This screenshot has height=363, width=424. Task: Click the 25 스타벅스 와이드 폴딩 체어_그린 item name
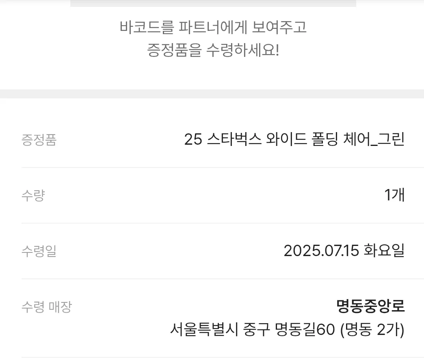point(294,140)
